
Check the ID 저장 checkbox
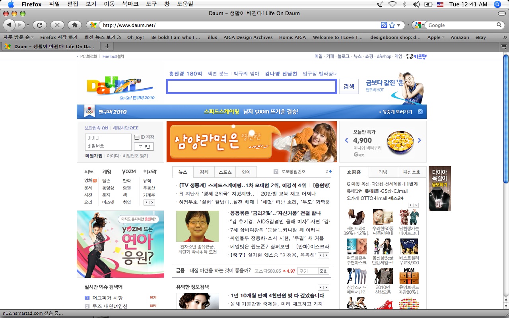[x=137, y=137]
